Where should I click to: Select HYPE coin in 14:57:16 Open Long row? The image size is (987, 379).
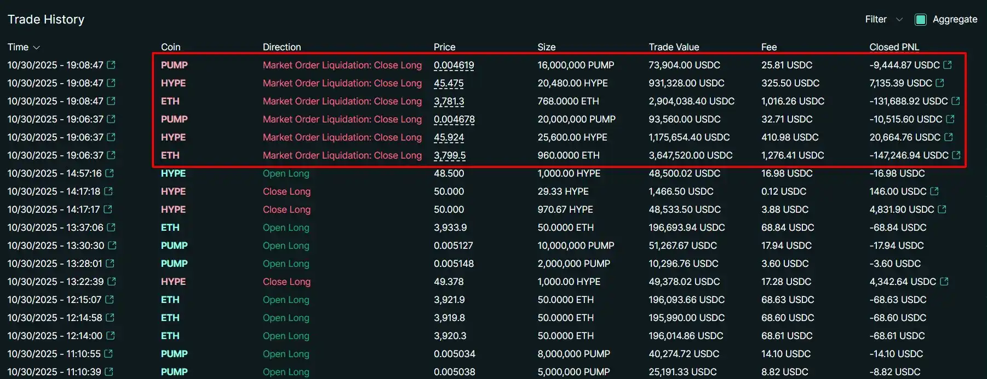click(173, 173)
